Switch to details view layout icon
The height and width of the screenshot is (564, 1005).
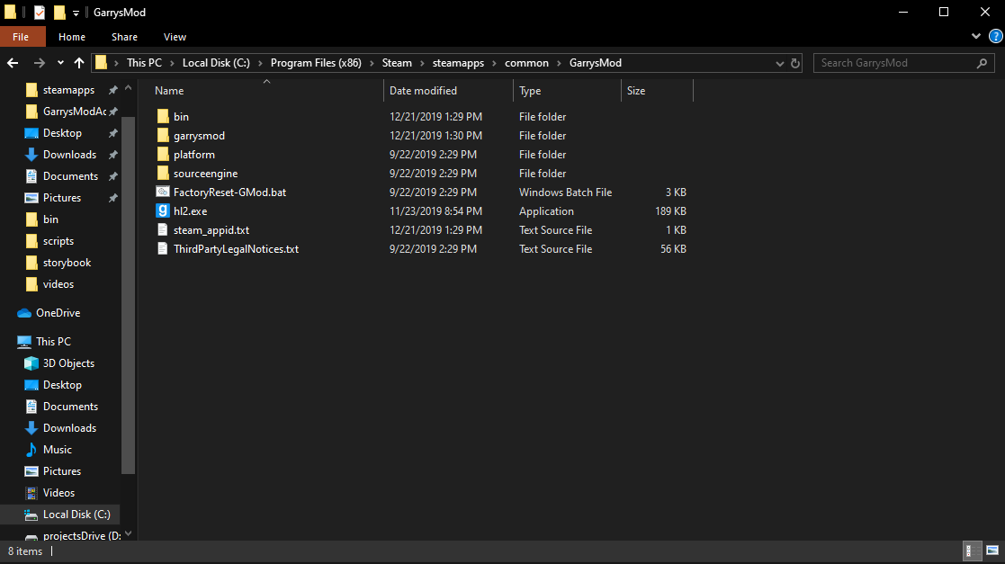click(973, 551)
